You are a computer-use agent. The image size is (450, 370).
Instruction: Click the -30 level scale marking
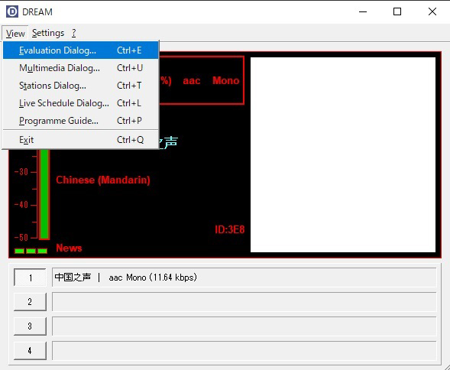tap(21, 172)
